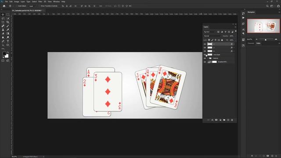Select the Horizontal Type tool

[8, 41]
